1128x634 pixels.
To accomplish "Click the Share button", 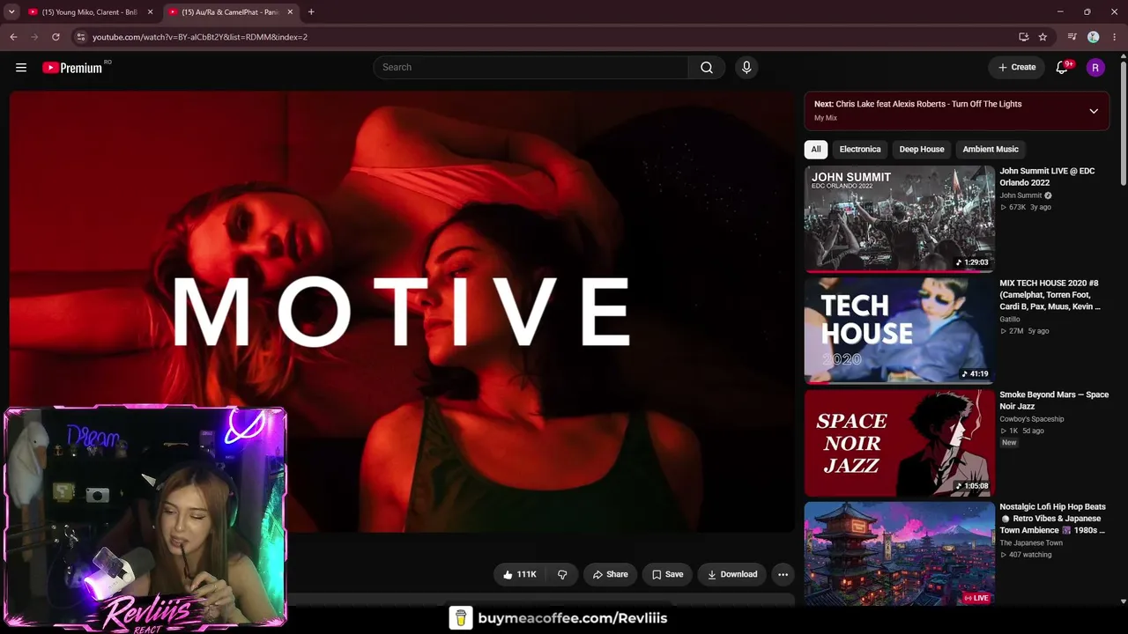I will pyautogui.click(x=610, y=574).
